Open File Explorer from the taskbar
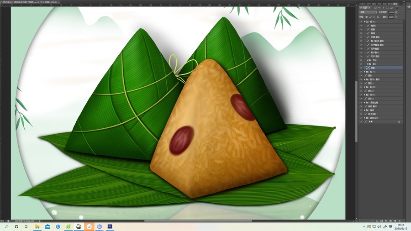The width and height of the screenshot is (411, 231). click(37, 226)
